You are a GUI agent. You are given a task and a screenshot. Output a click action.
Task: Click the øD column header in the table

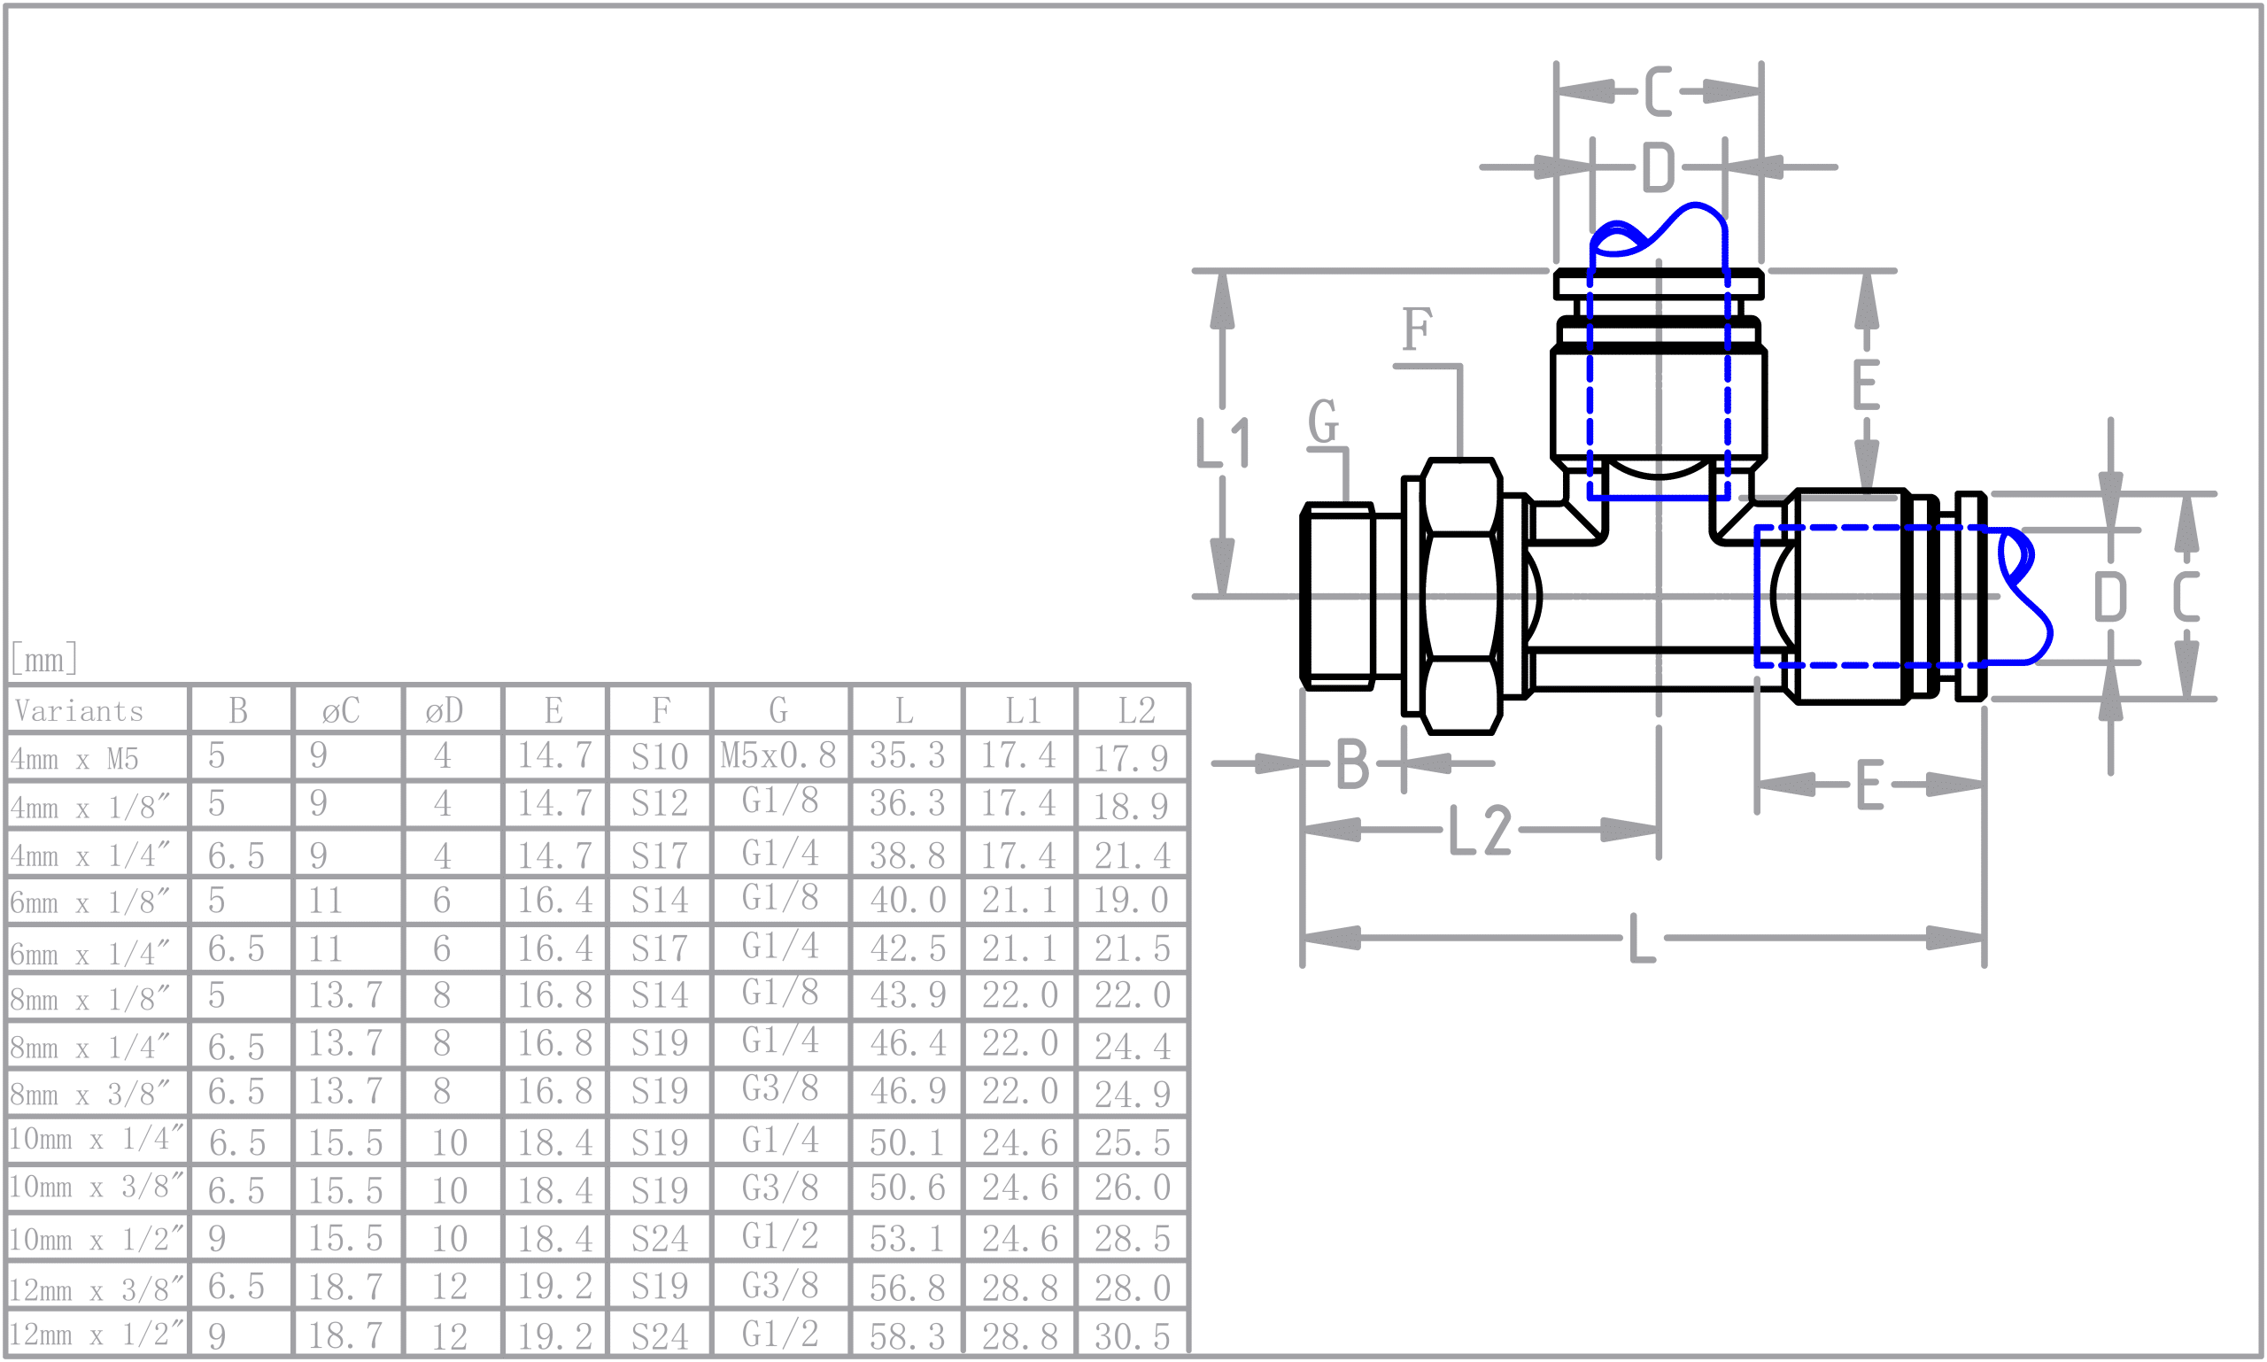pos(445,710)
